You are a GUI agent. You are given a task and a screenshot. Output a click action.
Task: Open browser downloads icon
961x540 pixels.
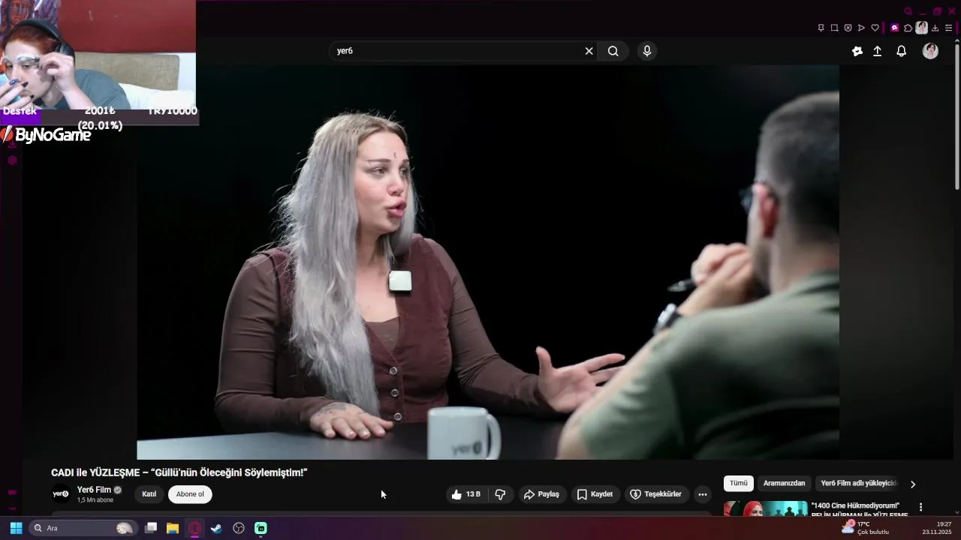(935, 28)
